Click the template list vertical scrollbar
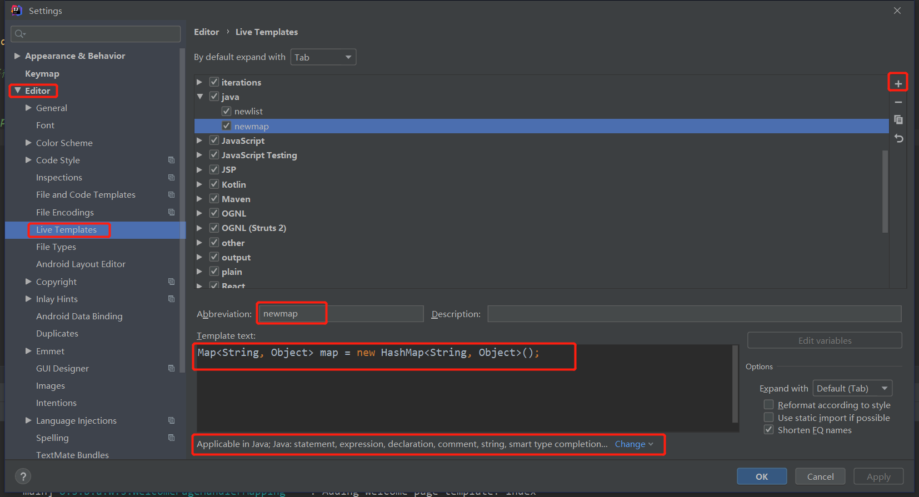 point(885,191)
